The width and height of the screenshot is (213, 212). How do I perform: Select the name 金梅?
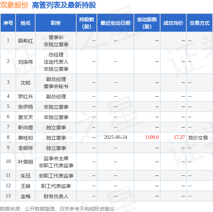[26, 196]
